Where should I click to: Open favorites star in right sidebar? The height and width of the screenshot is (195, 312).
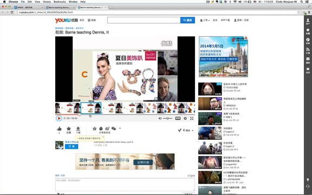308,31
